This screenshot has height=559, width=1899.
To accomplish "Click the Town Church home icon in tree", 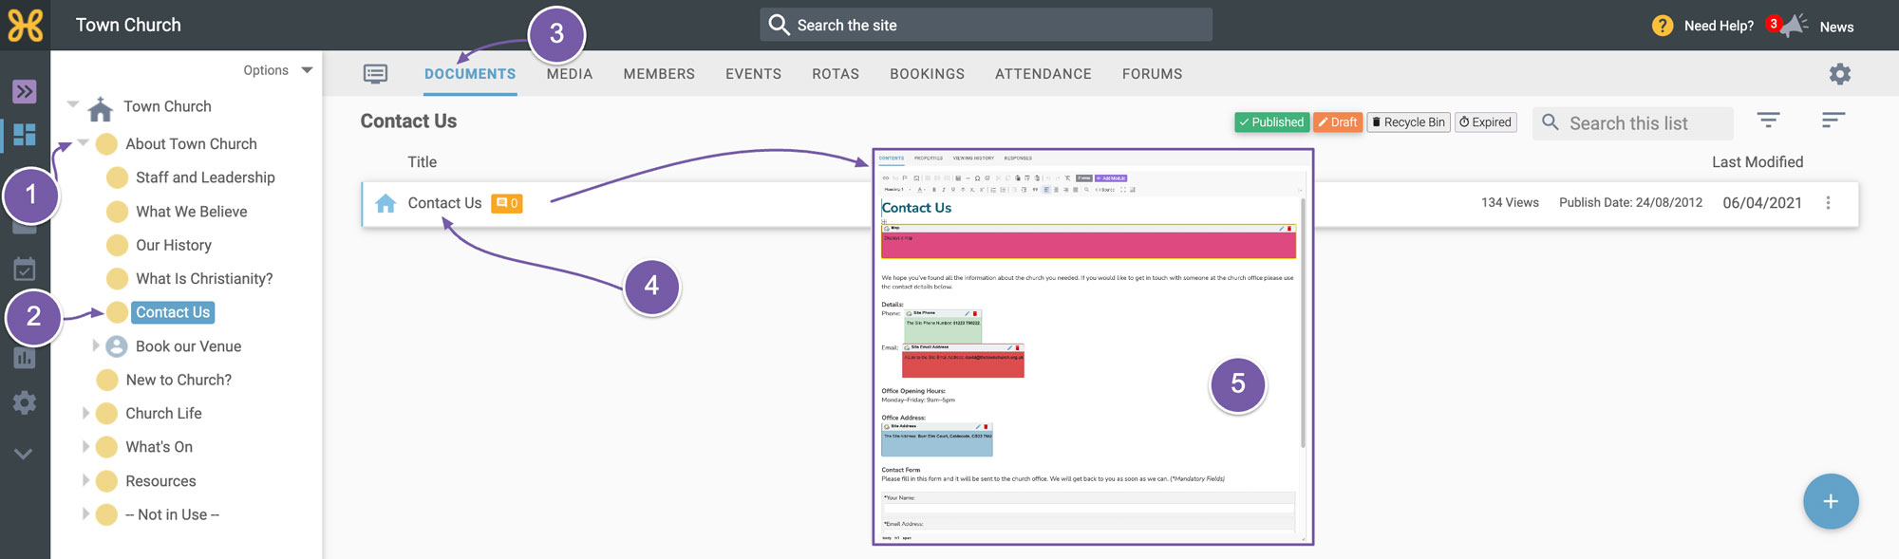I will click(101, 108).
